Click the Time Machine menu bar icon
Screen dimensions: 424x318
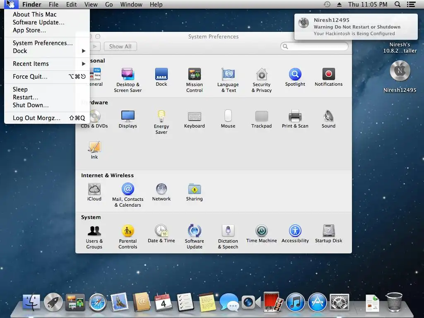(x=327, y=4)
